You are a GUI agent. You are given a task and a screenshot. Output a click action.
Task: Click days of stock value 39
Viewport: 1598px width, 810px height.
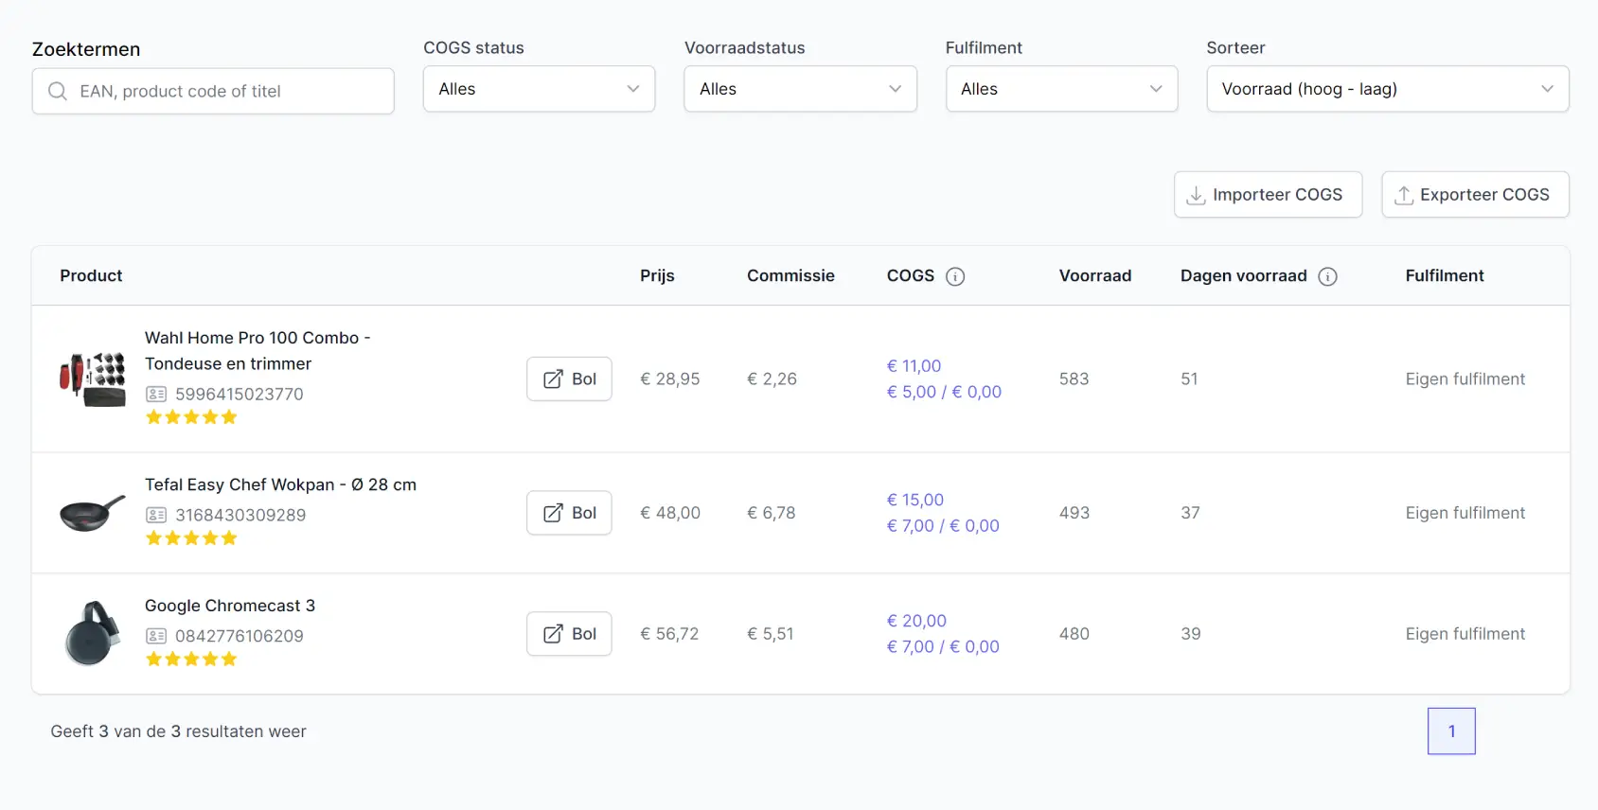click(x=1191, y=634)
